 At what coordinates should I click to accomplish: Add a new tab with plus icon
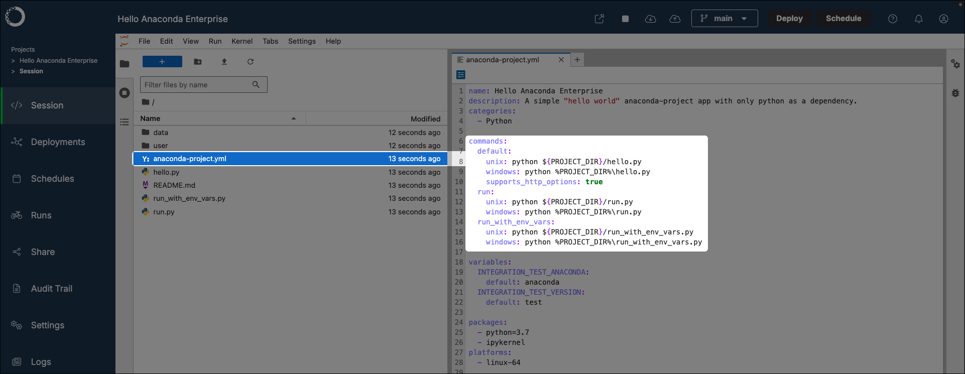point(577,60)
